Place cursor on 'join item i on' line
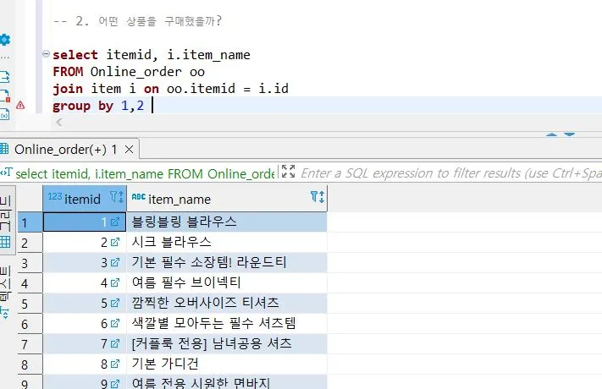Screen dimensions: 602x389 click(x=170, y=89)
